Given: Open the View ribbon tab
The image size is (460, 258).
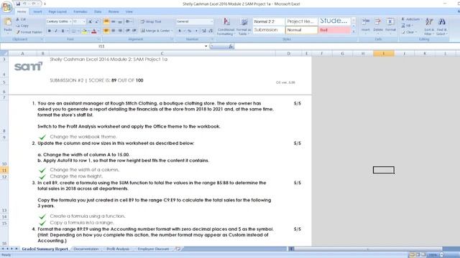Looking at the screenshot, I should pos(129,11).
